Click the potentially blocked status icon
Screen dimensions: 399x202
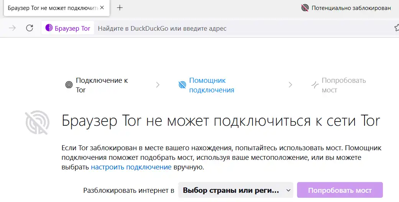(305, 8)
